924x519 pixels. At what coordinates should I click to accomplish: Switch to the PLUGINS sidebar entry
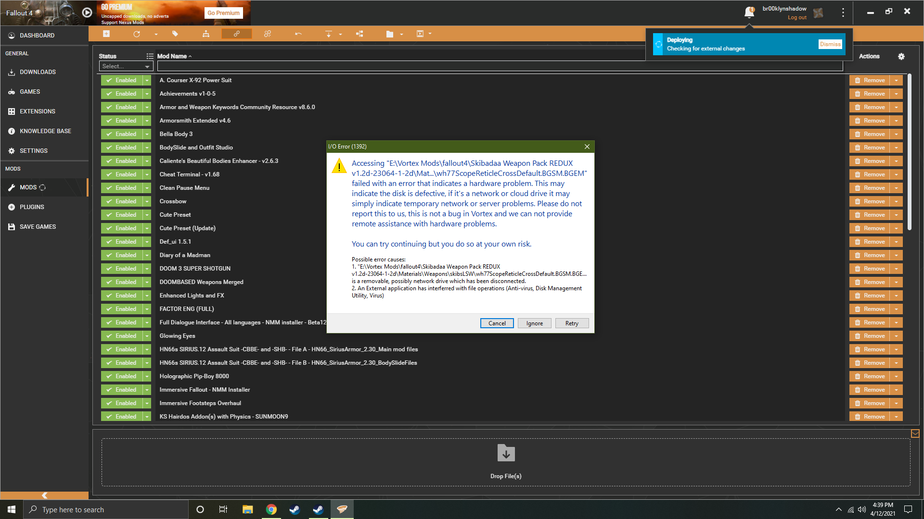click(33, 207)
